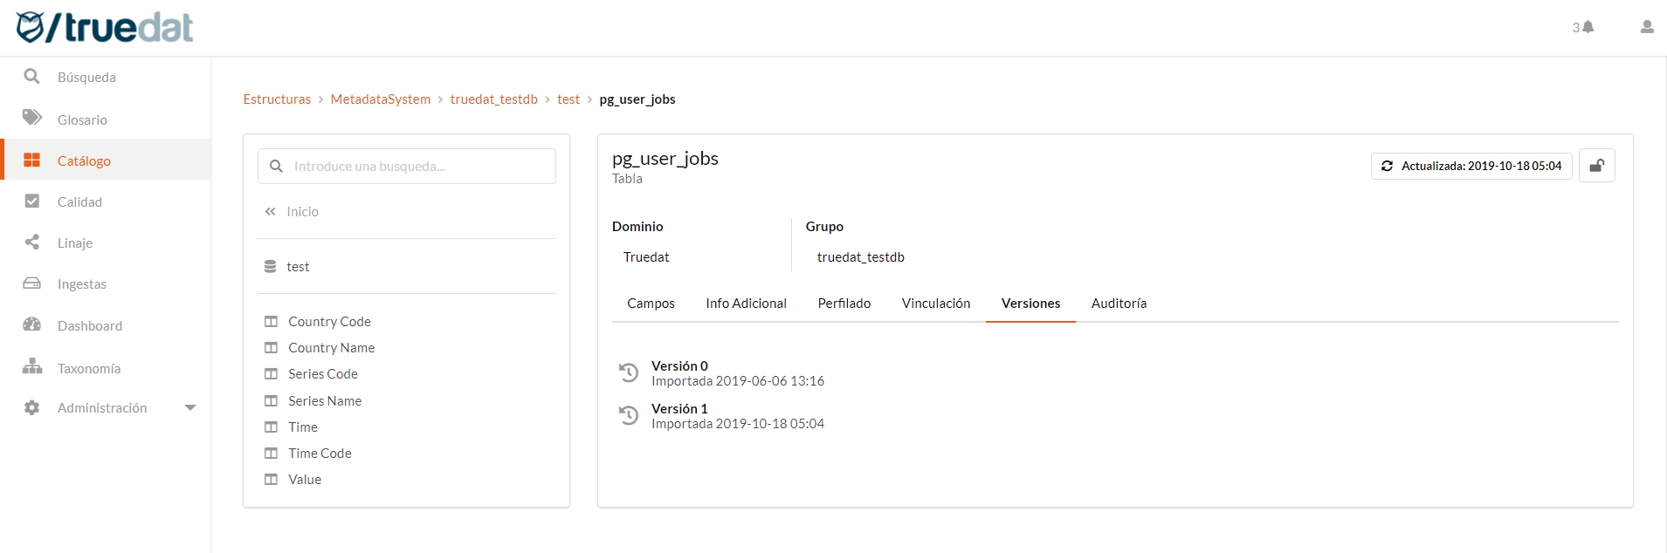Go back to Inicio in structure tree
Screen dimensions: 1667x553
point(301,212)
